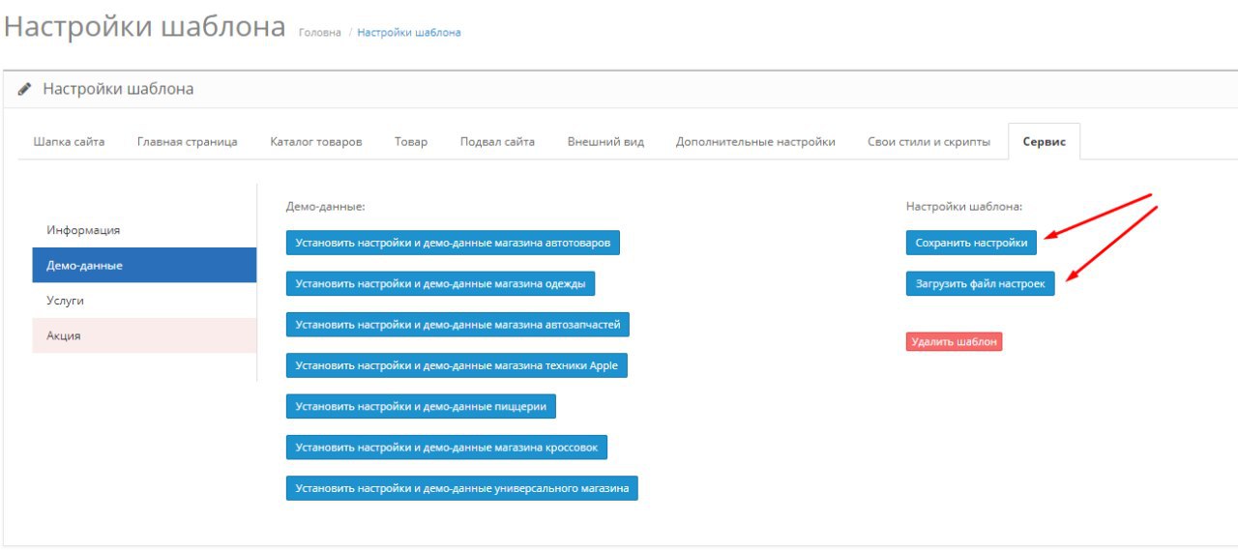Viewport: 1238px width, 550px height.
Task: Switch to the Главная страница tab
Action: tap(188, 141)
